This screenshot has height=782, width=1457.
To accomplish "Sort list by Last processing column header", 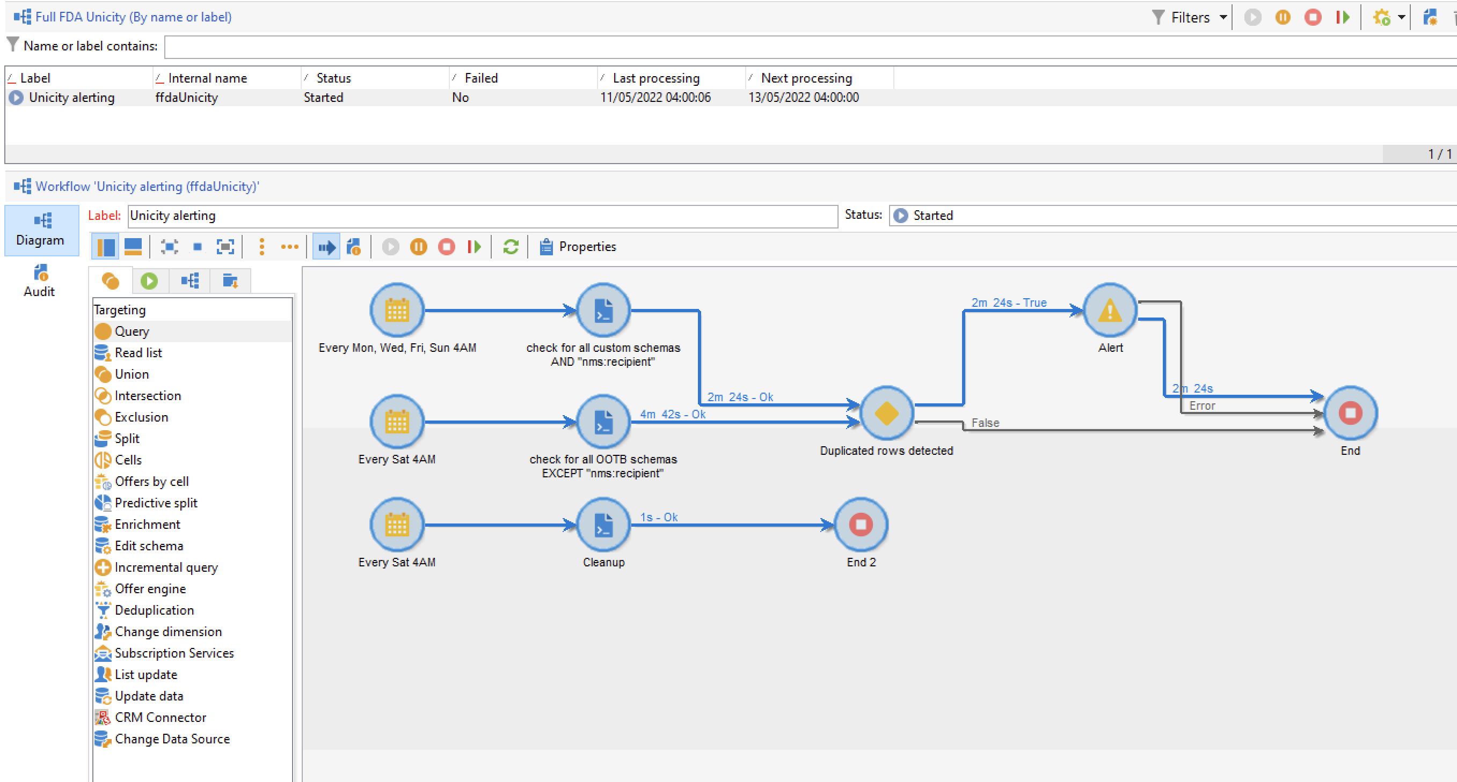I will pyautogui.click(x=656, y=78).
